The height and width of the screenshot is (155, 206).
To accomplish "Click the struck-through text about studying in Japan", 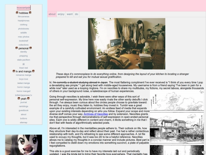I will click(80, 82).
